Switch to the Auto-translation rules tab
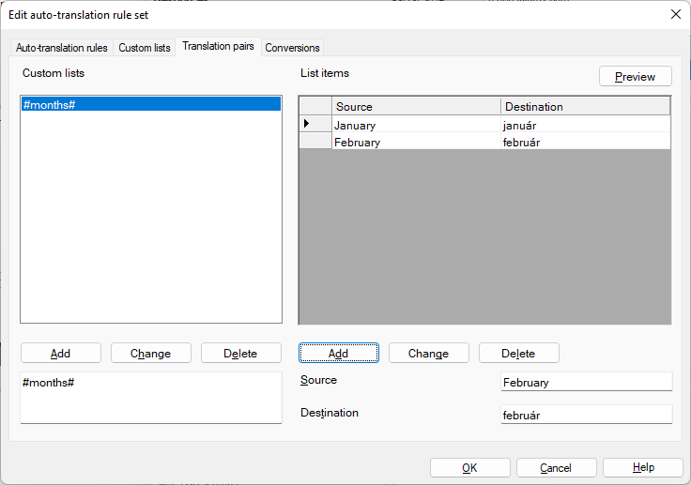 [62, 48]
